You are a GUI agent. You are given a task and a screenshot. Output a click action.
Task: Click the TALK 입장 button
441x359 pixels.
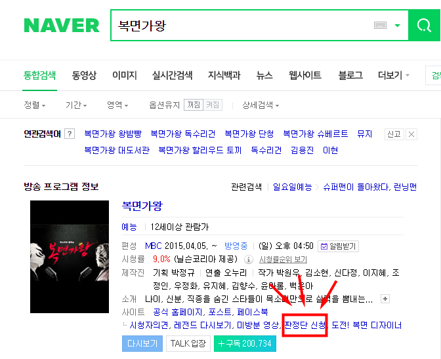[x=188, y=343]
